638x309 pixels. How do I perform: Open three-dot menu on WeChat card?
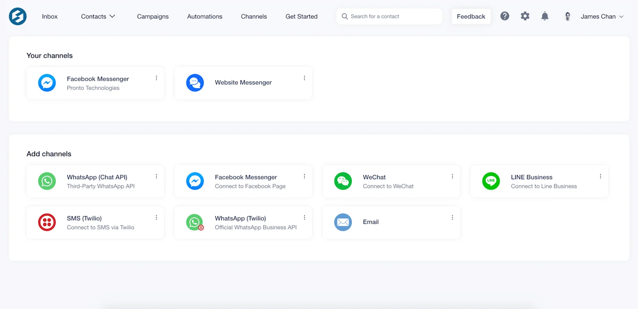(452, 176)
